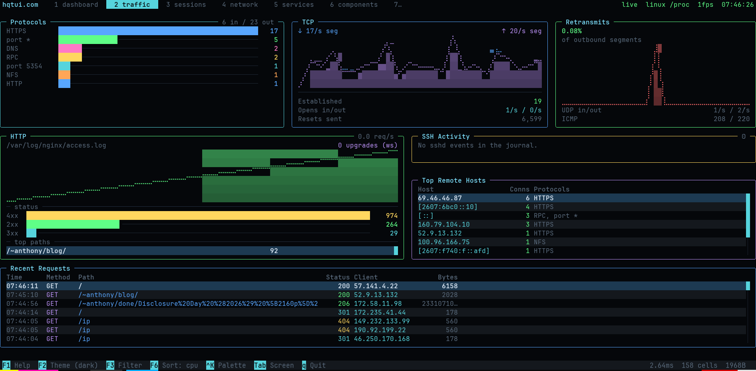Click the SSH Activity panel title
This screenshot has width=756, height=371.
(x=446, y=136)
